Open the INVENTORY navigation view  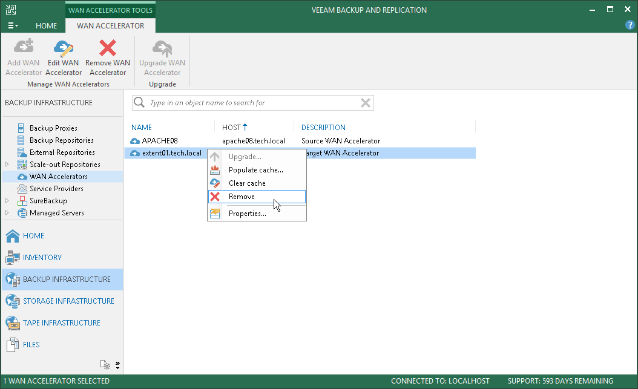(x=62, y=257)
